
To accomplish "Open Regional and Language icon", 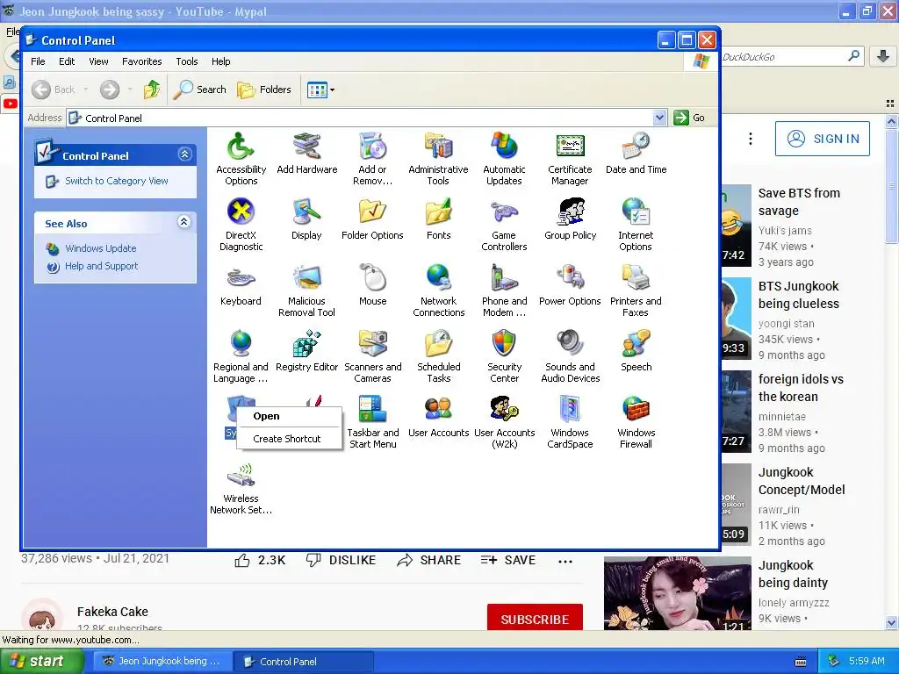I will coord(241,357).
